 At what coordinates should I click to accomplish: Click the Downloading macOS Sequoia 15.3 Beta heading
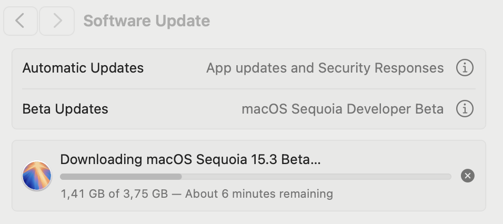(190, 160)
